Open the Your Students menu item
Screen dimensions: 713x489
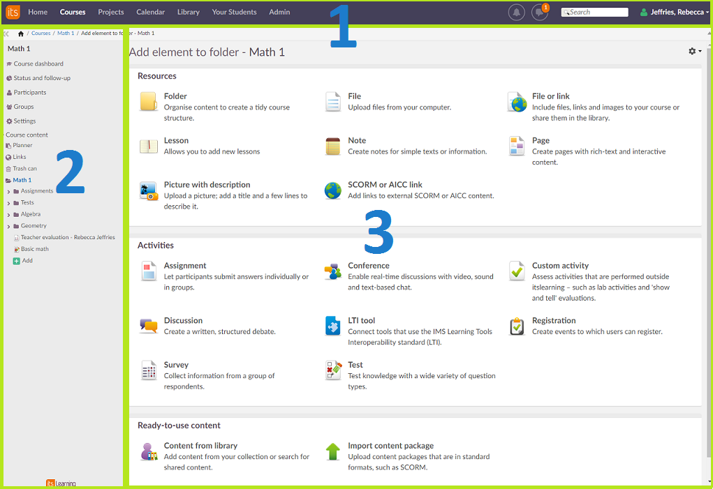(234, 13)
